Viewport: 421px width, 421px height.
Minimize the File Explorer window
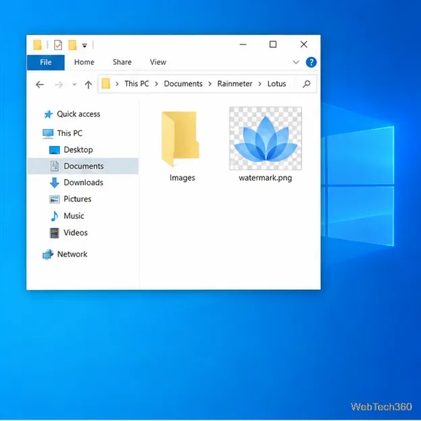pyautogui.click(x=243, y=45)
